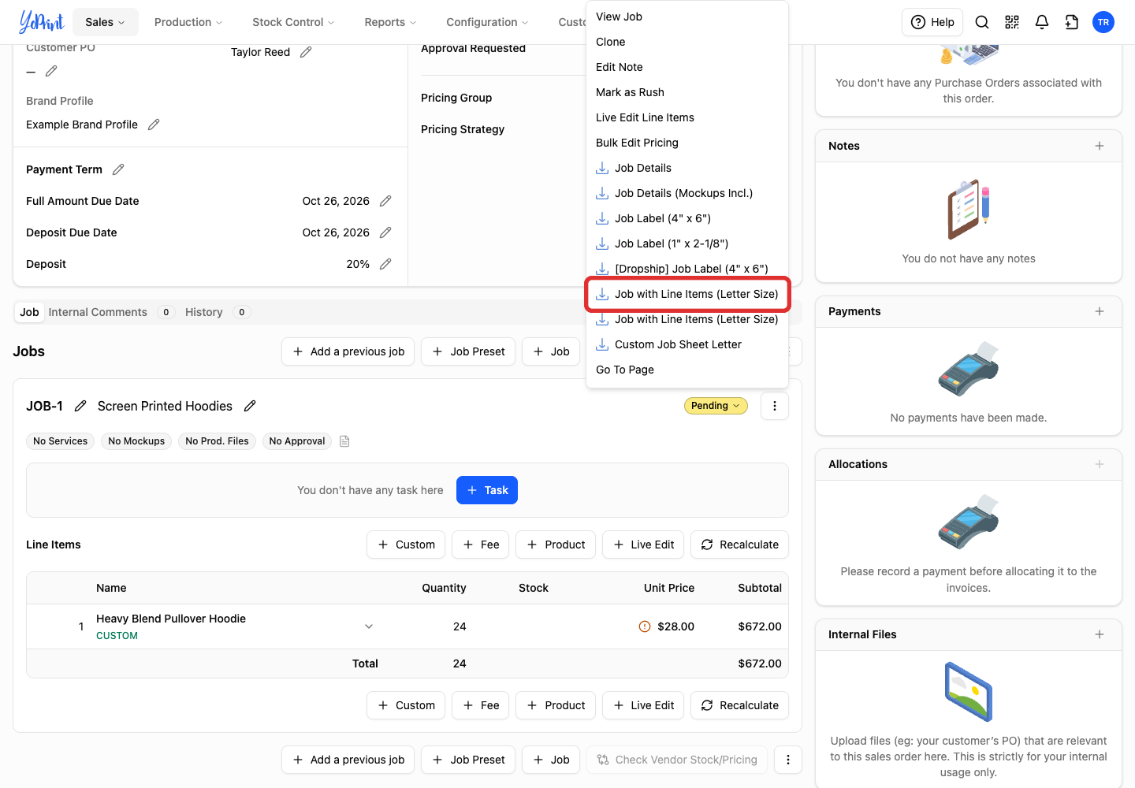Add a note with the Notes plus icon
Image resolution: width=1135 pixels, height=788 pixels.
(1100, 146)
